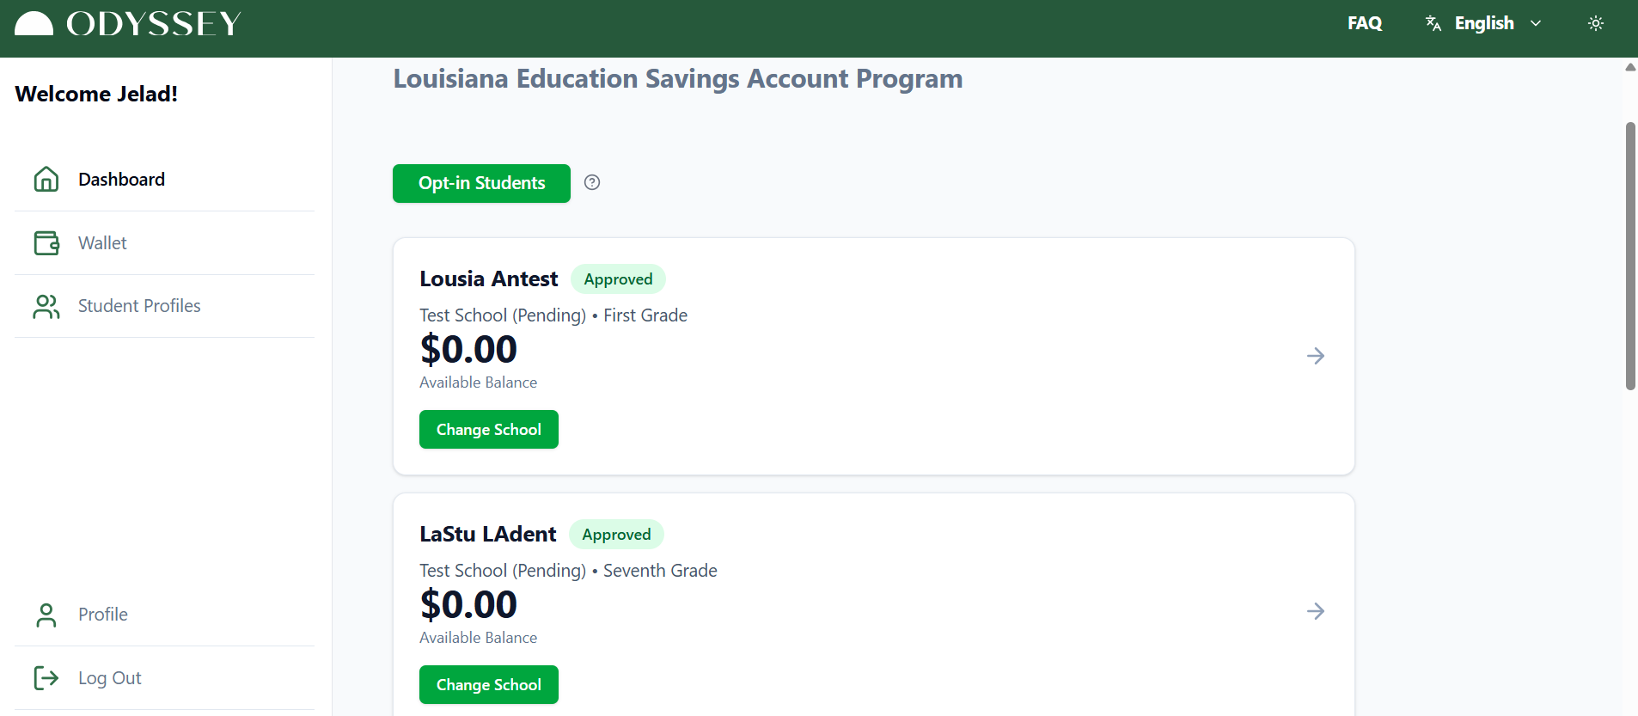Click the vertical page scrollbar thumb

click(1630, 256)
